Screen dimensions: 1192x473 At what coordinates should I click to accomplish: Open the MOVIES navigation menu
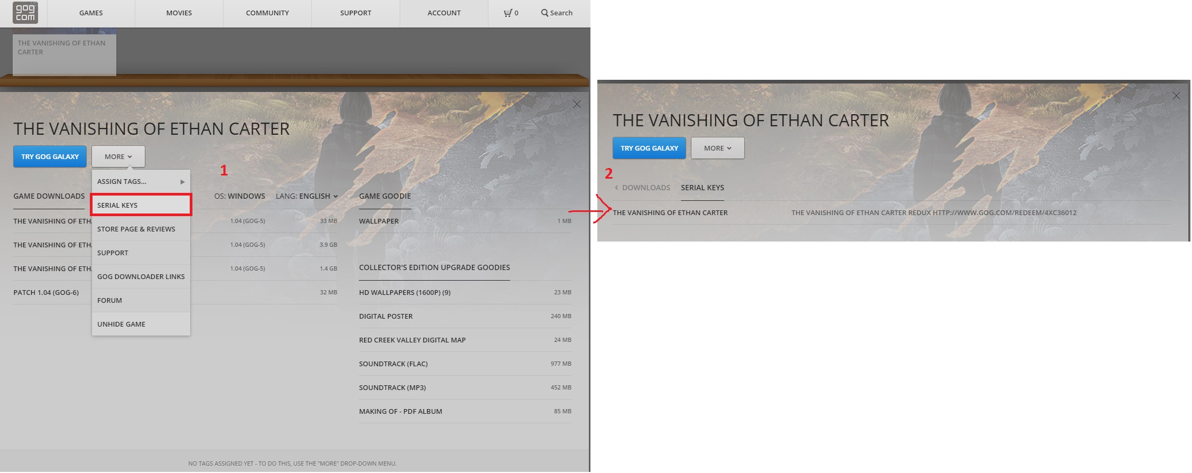point(179,13)
